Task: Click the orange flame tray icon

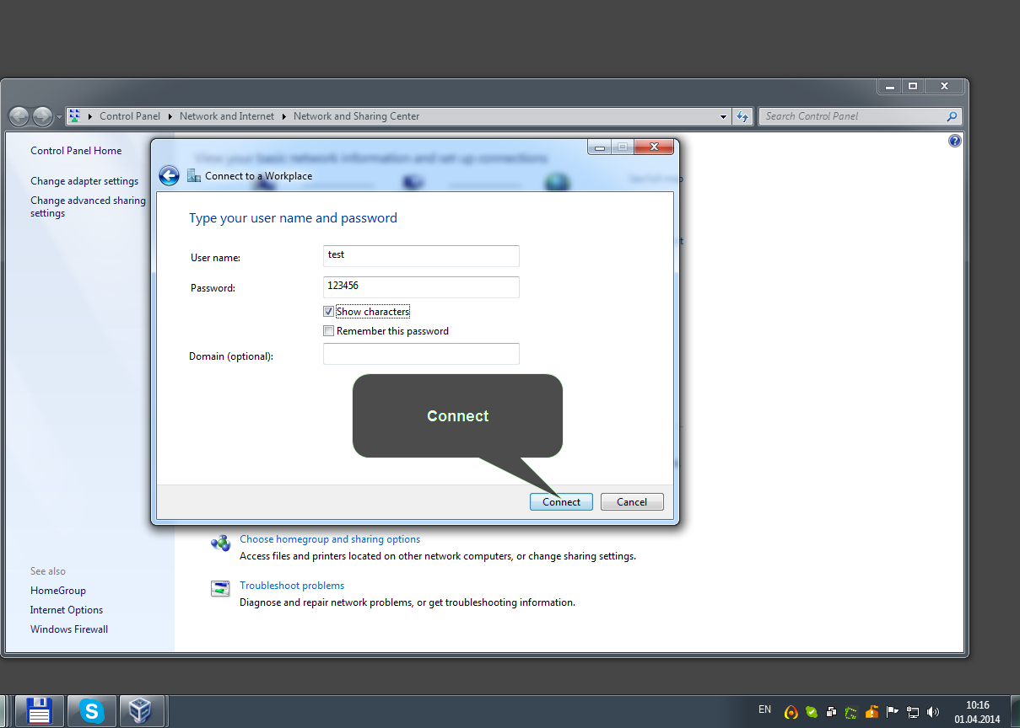Action: click(x=791, y=712)
